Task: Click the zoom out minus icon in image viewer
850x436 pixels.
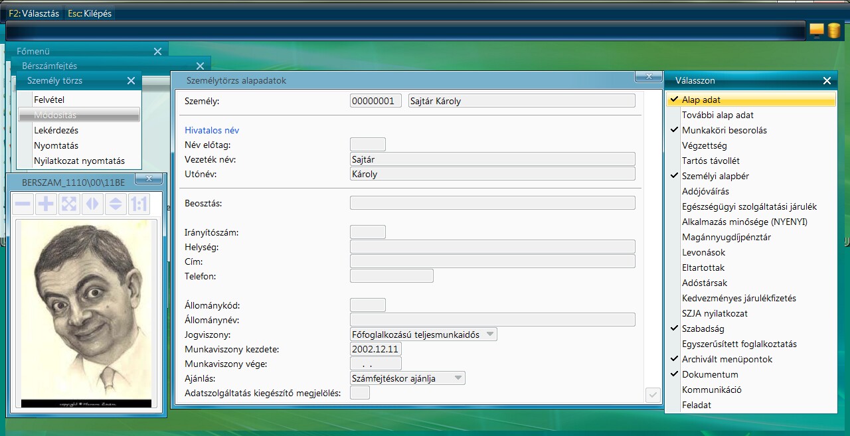Action: point(23,204)
